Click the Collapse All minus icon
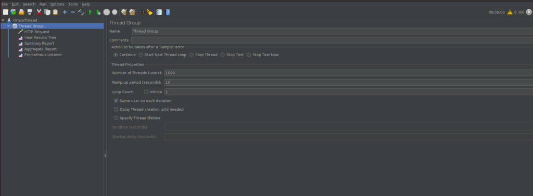Image resolution: width=533 pixels, height=196 pixels. tap(73, 12)
